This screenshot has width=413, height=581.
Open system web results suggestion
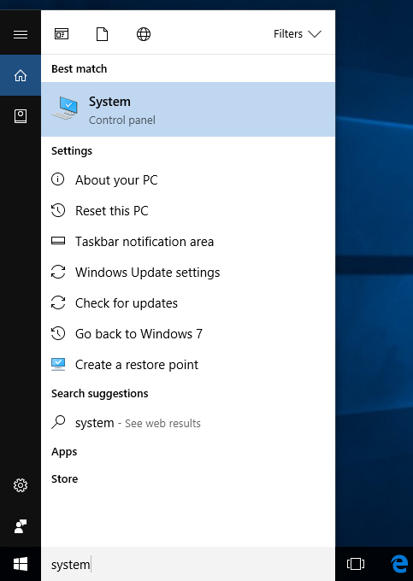pyautogui.click(x=188, y=423)
